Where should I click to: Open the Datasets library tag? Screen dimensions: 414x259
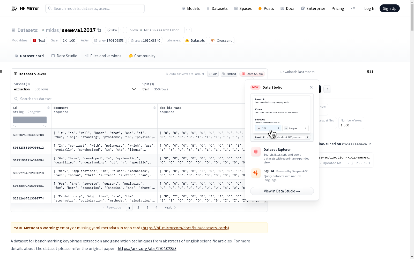tap(195, 40)
